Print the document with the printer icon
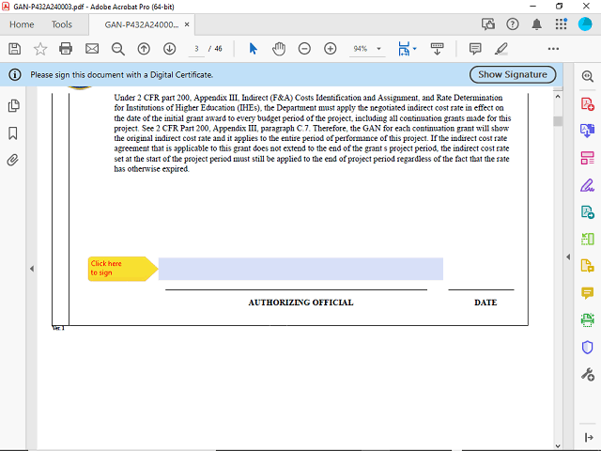Viewport: 601px width, 451px height. [x=66, y=49]
